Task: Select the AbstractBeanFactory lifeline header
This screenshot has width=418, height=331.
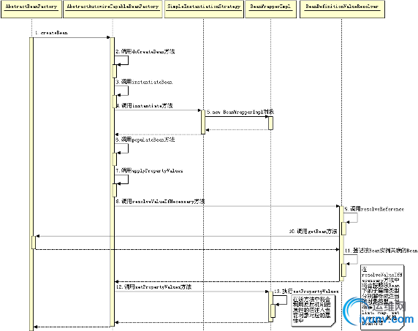Action: tap(31, 9)
